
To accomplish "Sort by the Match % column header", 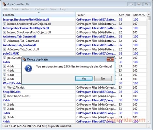I will (139, 15).
